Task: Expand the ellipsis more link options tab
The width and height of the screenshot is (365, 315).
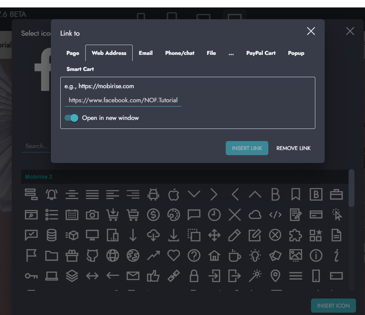Action: point(231,53)
